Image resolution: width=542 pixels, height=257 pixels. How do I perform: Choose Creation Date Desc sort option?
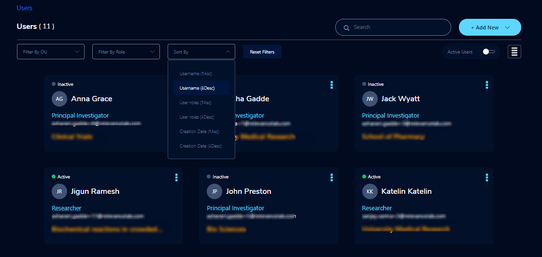[201, 146]
